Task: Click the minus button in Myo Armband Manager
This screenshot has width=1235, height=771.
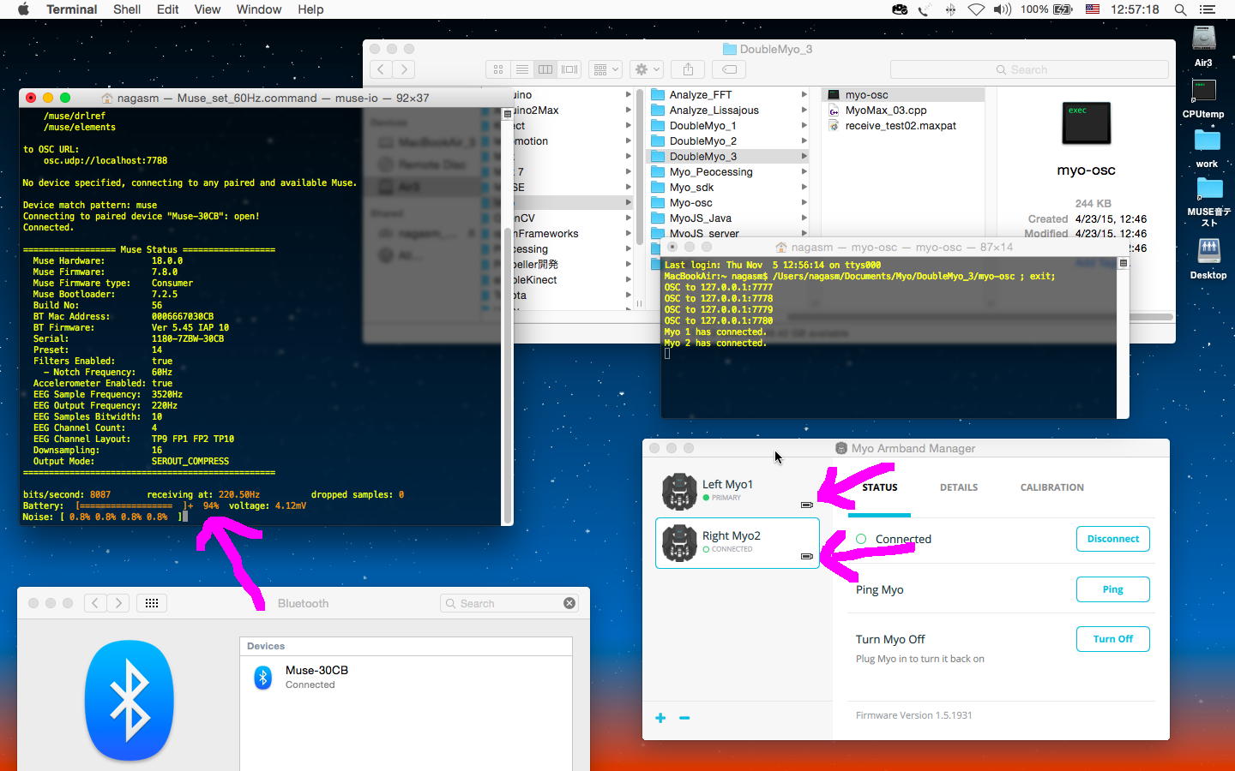Action: [x=684, y=718]
